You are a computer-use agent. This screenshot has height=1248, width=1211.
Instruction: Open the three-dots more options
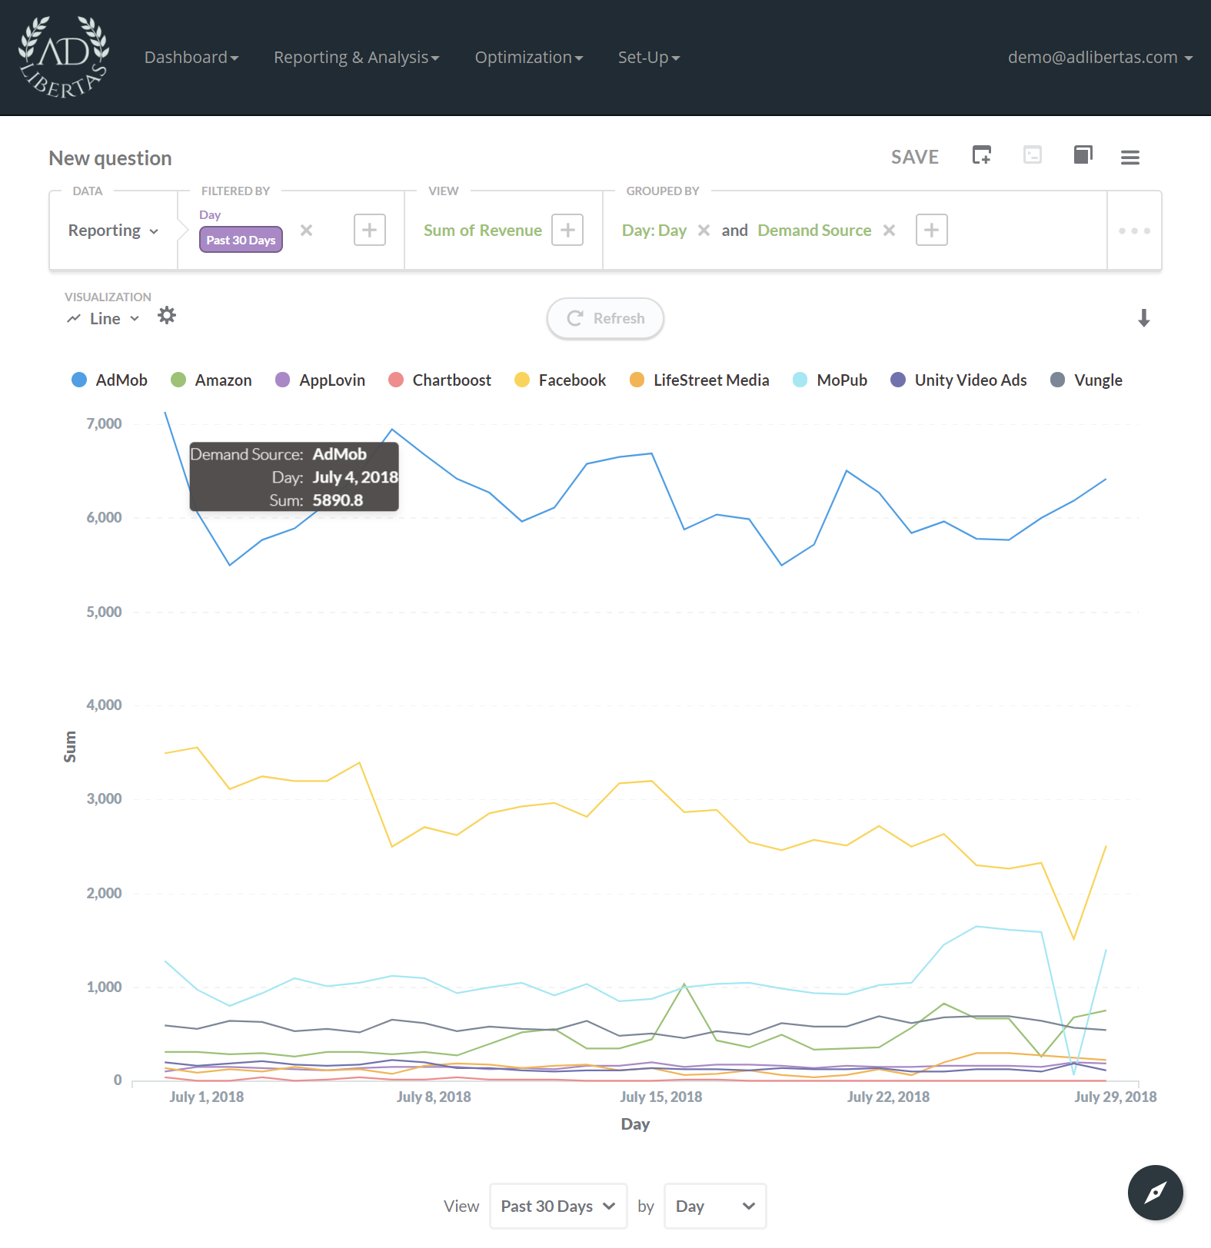point(1134,231)
